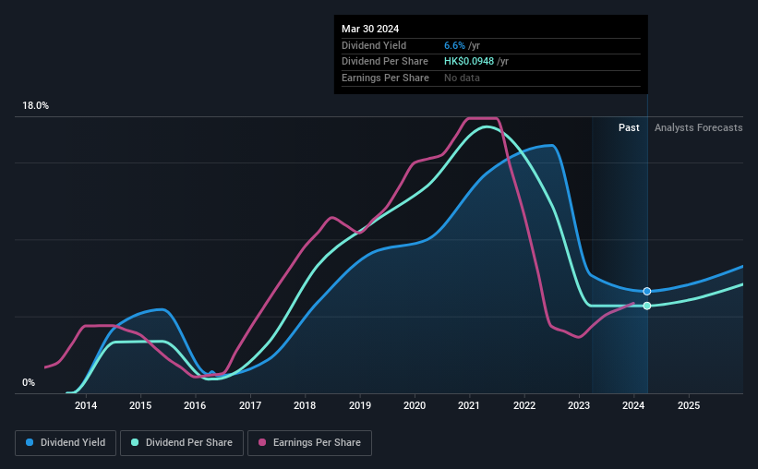
Task: Select the blue Dividend Yield marker at 2024
Action: coord(647,291)
